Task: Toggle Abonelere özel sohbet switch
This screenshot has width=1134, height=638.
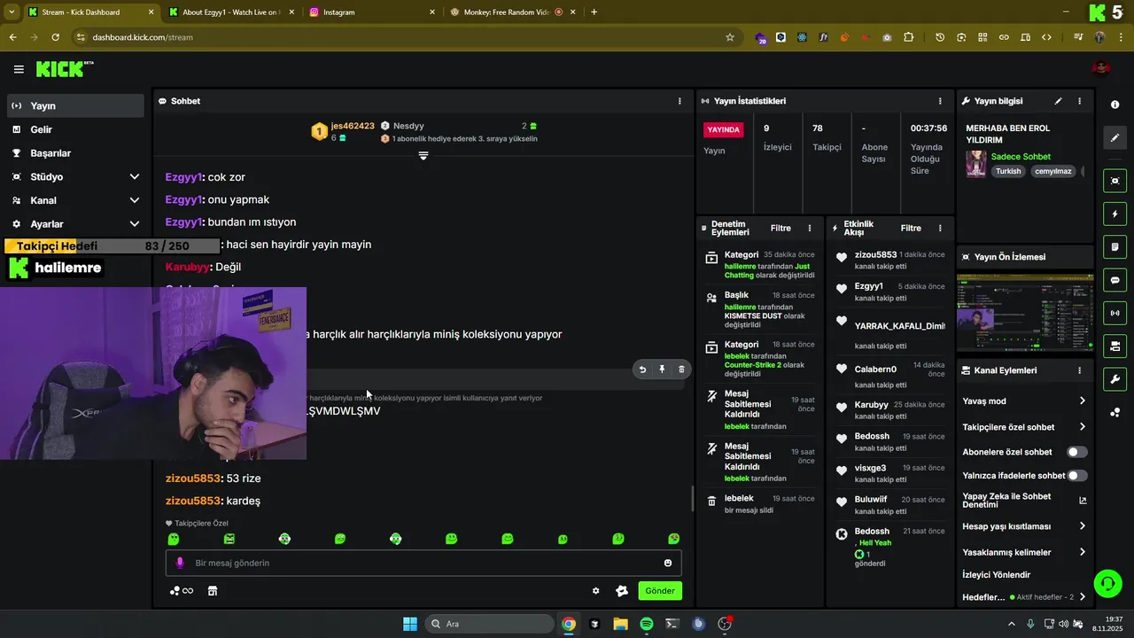Action: pos(1077,452)
